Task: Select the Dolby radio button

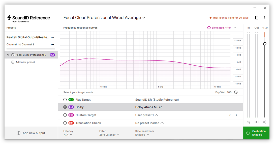Action: tap(65, 107)
